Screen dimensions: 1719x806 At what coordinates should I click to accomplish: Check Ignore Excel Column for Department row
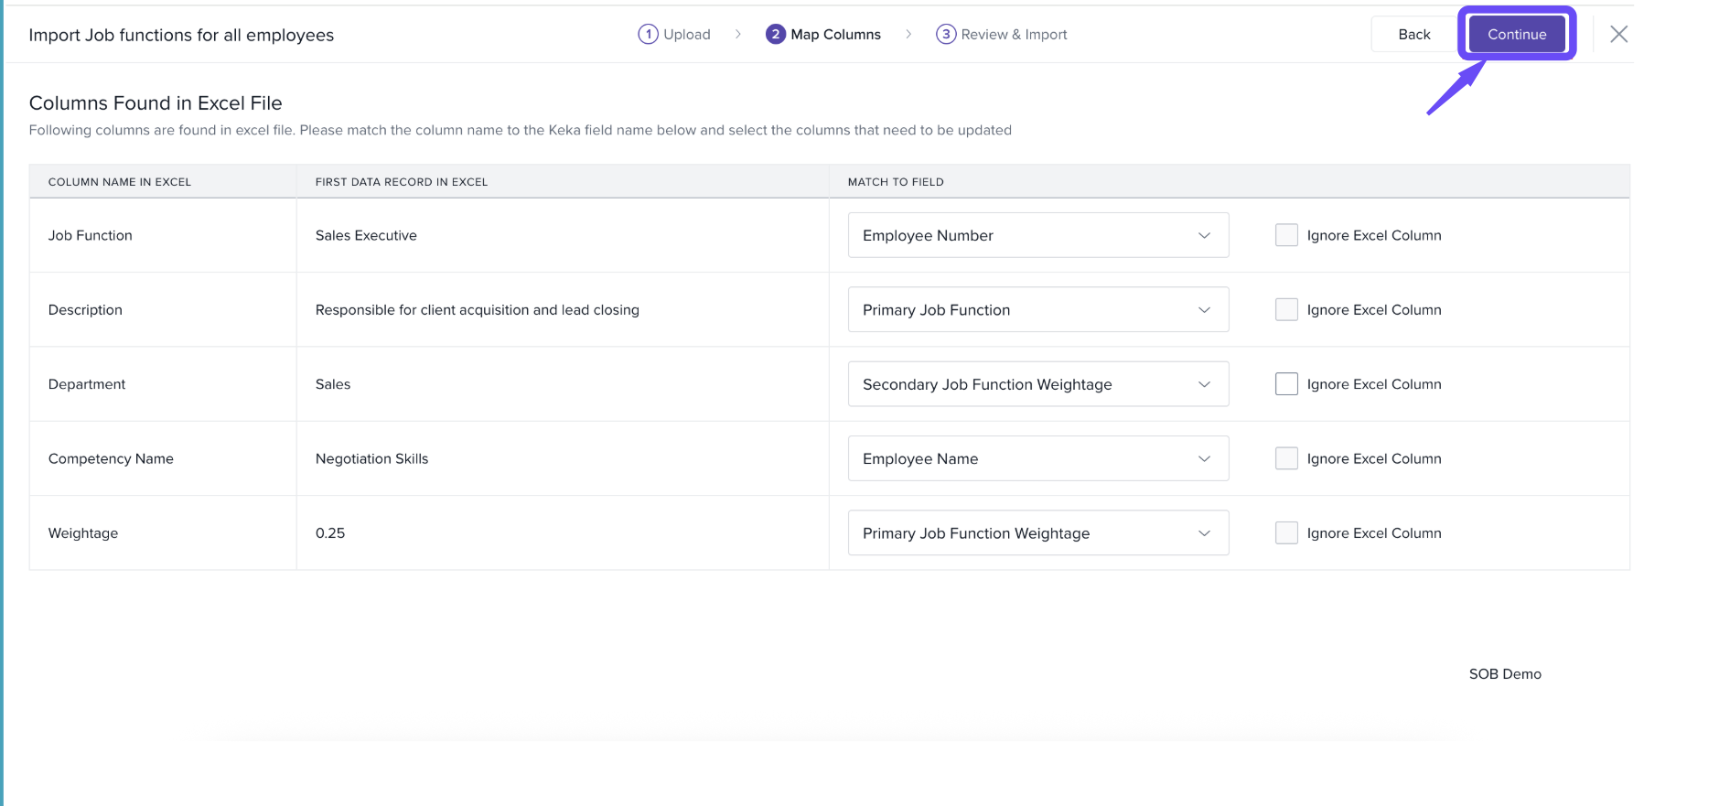(1286, 384)
